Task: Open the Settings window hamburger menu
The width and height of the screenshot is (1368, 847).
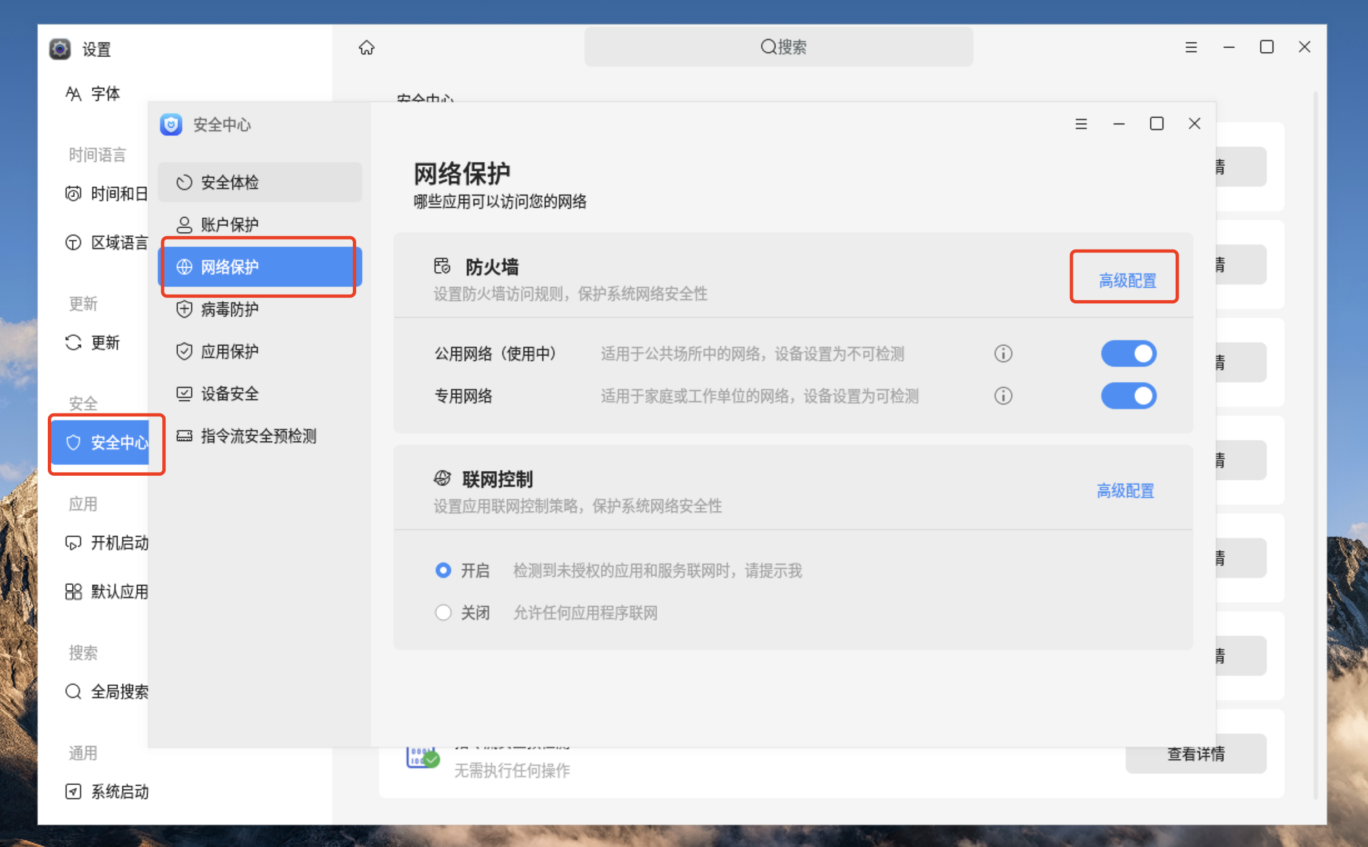Action: point(1191,47)
